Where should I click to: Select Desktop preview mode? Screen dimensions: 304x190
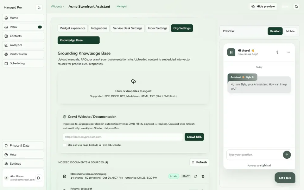coord(275,31)
